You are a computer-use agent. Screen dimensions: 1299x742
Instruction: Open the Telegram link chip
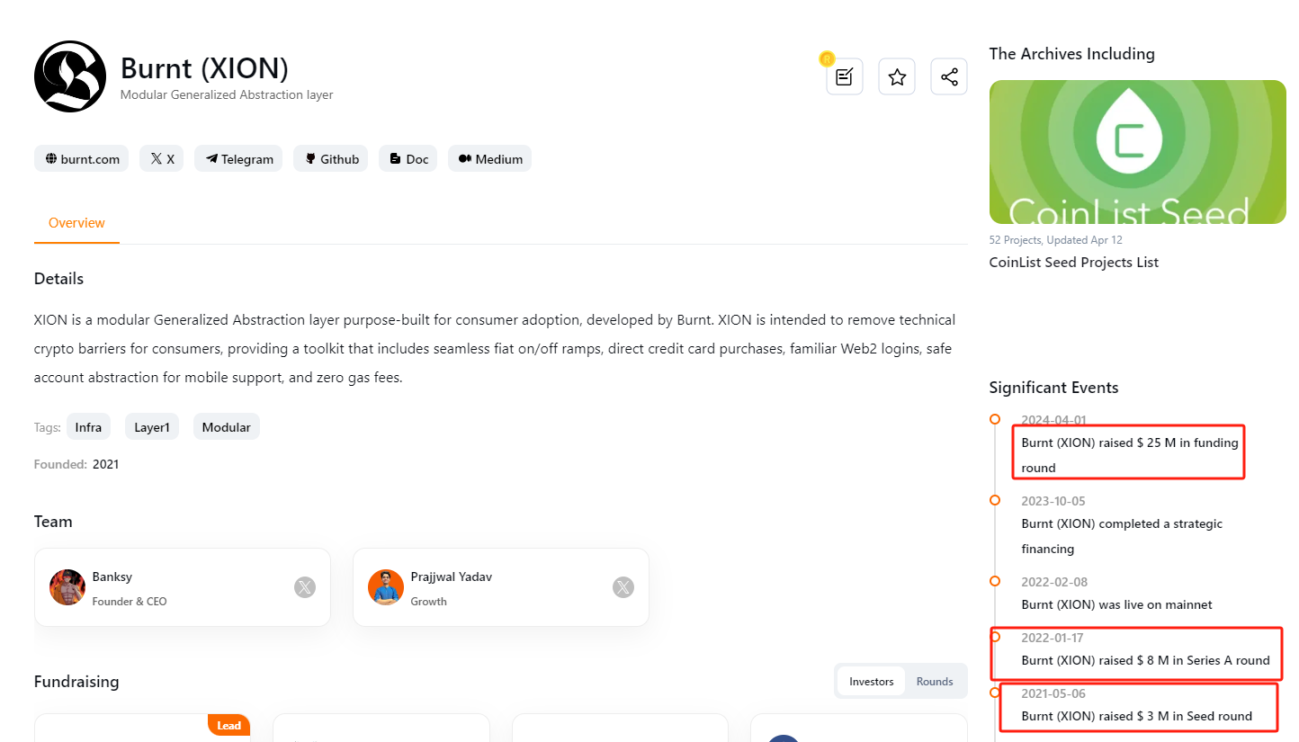pos(238,159)
